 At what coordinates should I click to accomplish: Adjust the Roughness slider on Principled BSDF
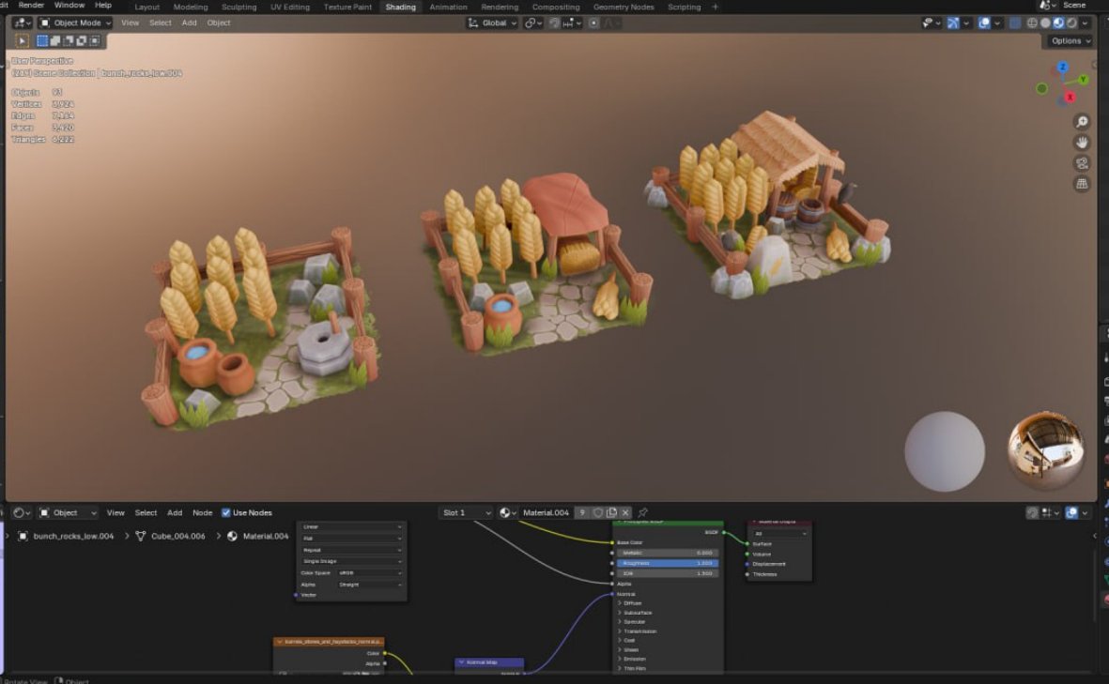pyautogui.click(x=667, y=563)
